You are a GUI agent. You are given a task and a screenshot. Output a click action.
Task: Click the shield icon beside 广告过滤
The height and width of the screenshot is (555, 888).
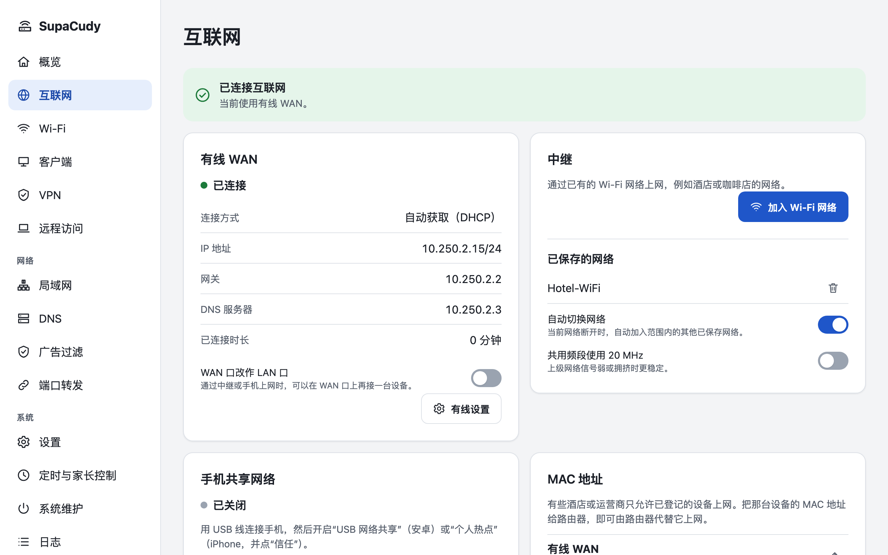(24, 352)
